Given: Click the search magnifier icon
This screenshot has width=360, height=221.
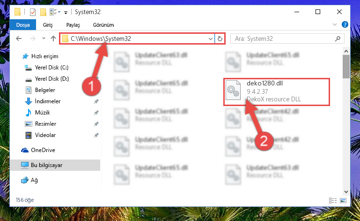Looking at the screenshot, I should pos(338,38).
